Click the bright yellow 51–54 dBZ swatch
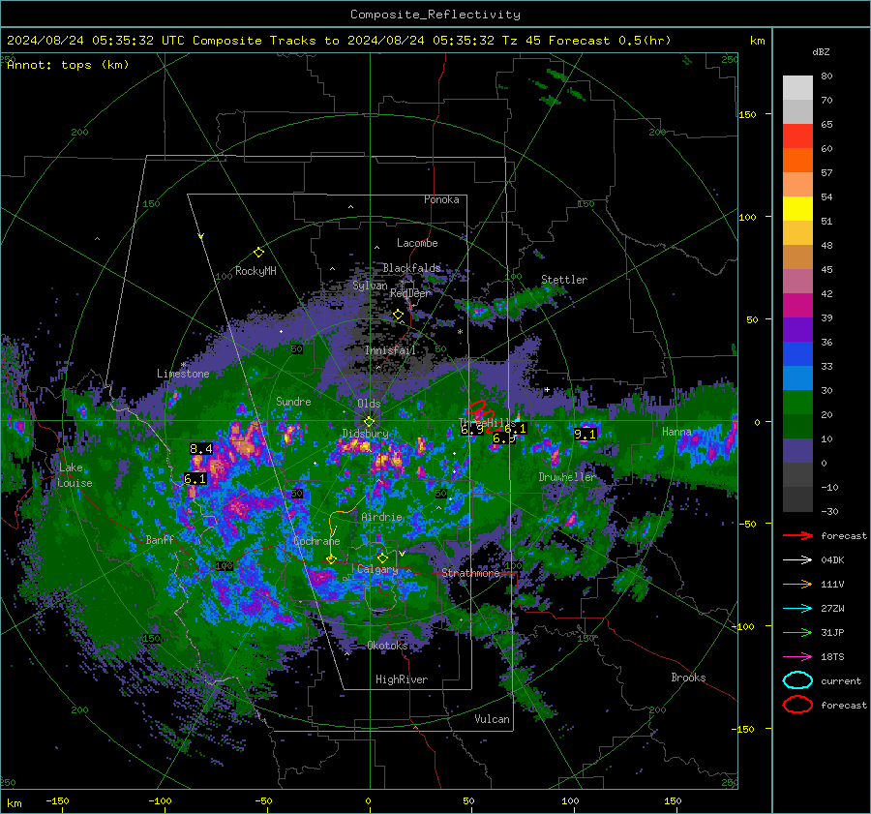The width and height of the screenshot is (871, 814). pyautogui.click(x=797, y=209)
